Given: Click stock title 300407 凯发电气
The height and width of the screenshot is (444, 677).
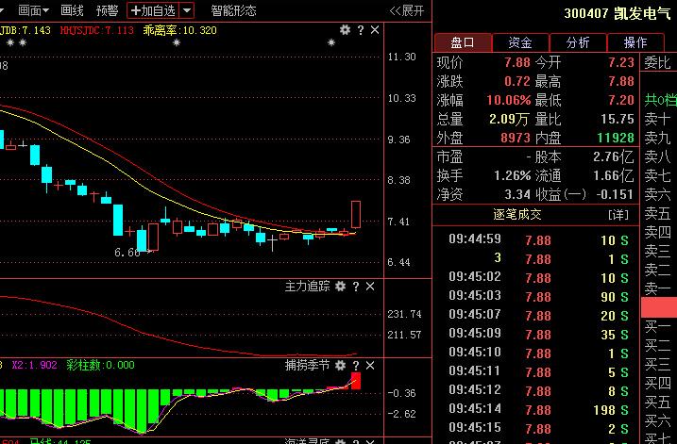Looking at the screenshot, I should click(x=618, y=13).
